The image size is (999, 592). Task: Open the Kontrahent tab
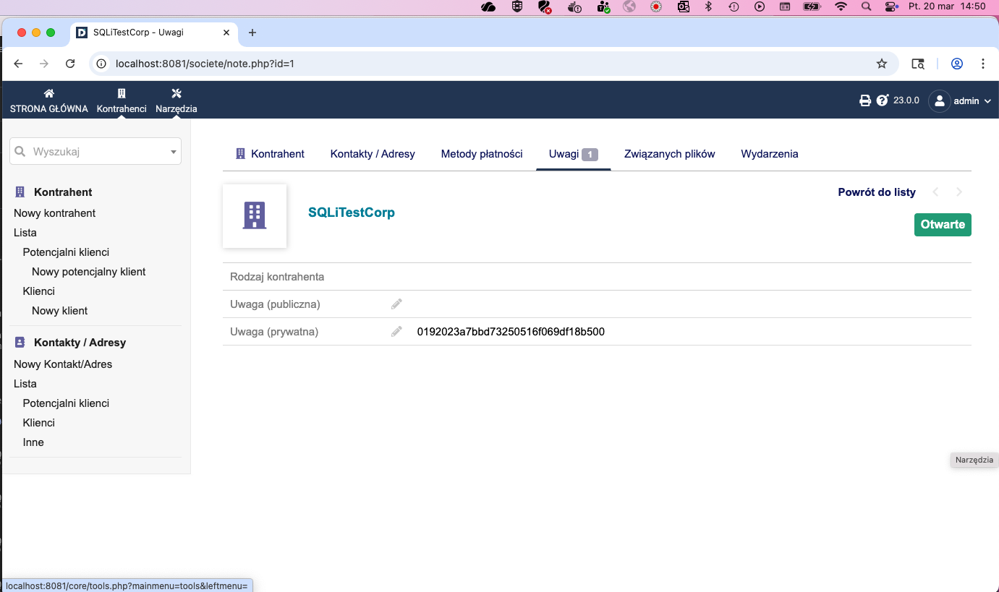pyautogui.click(x=270, y=154)
